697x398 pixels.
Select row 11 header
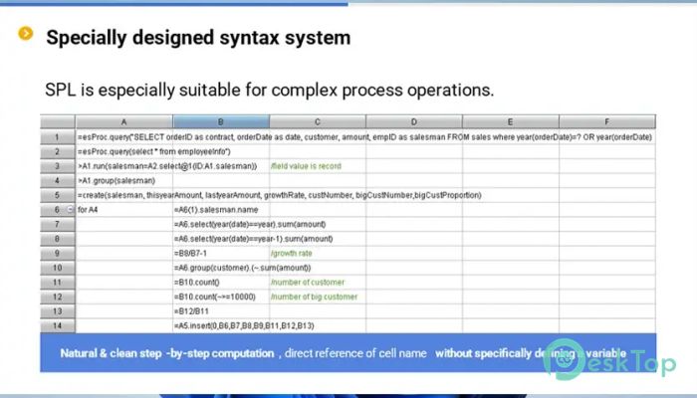click(x=58, y=283)
